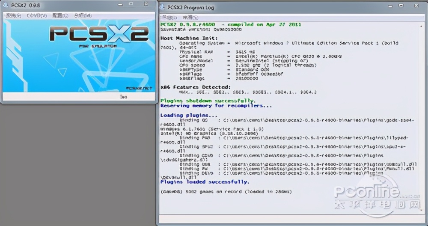Maximize the PCSX2 0.9.8 main window
The width and height of the screenshot is (428, 226).
[x=131, y=4]
